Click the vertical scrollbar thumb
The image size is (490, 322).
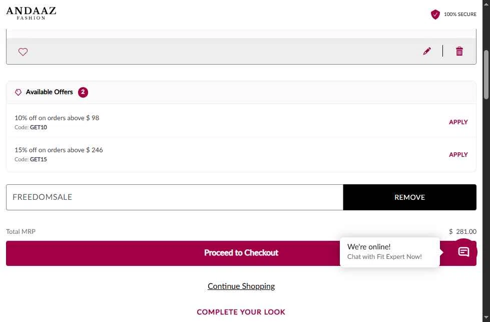tap(486, 75)
